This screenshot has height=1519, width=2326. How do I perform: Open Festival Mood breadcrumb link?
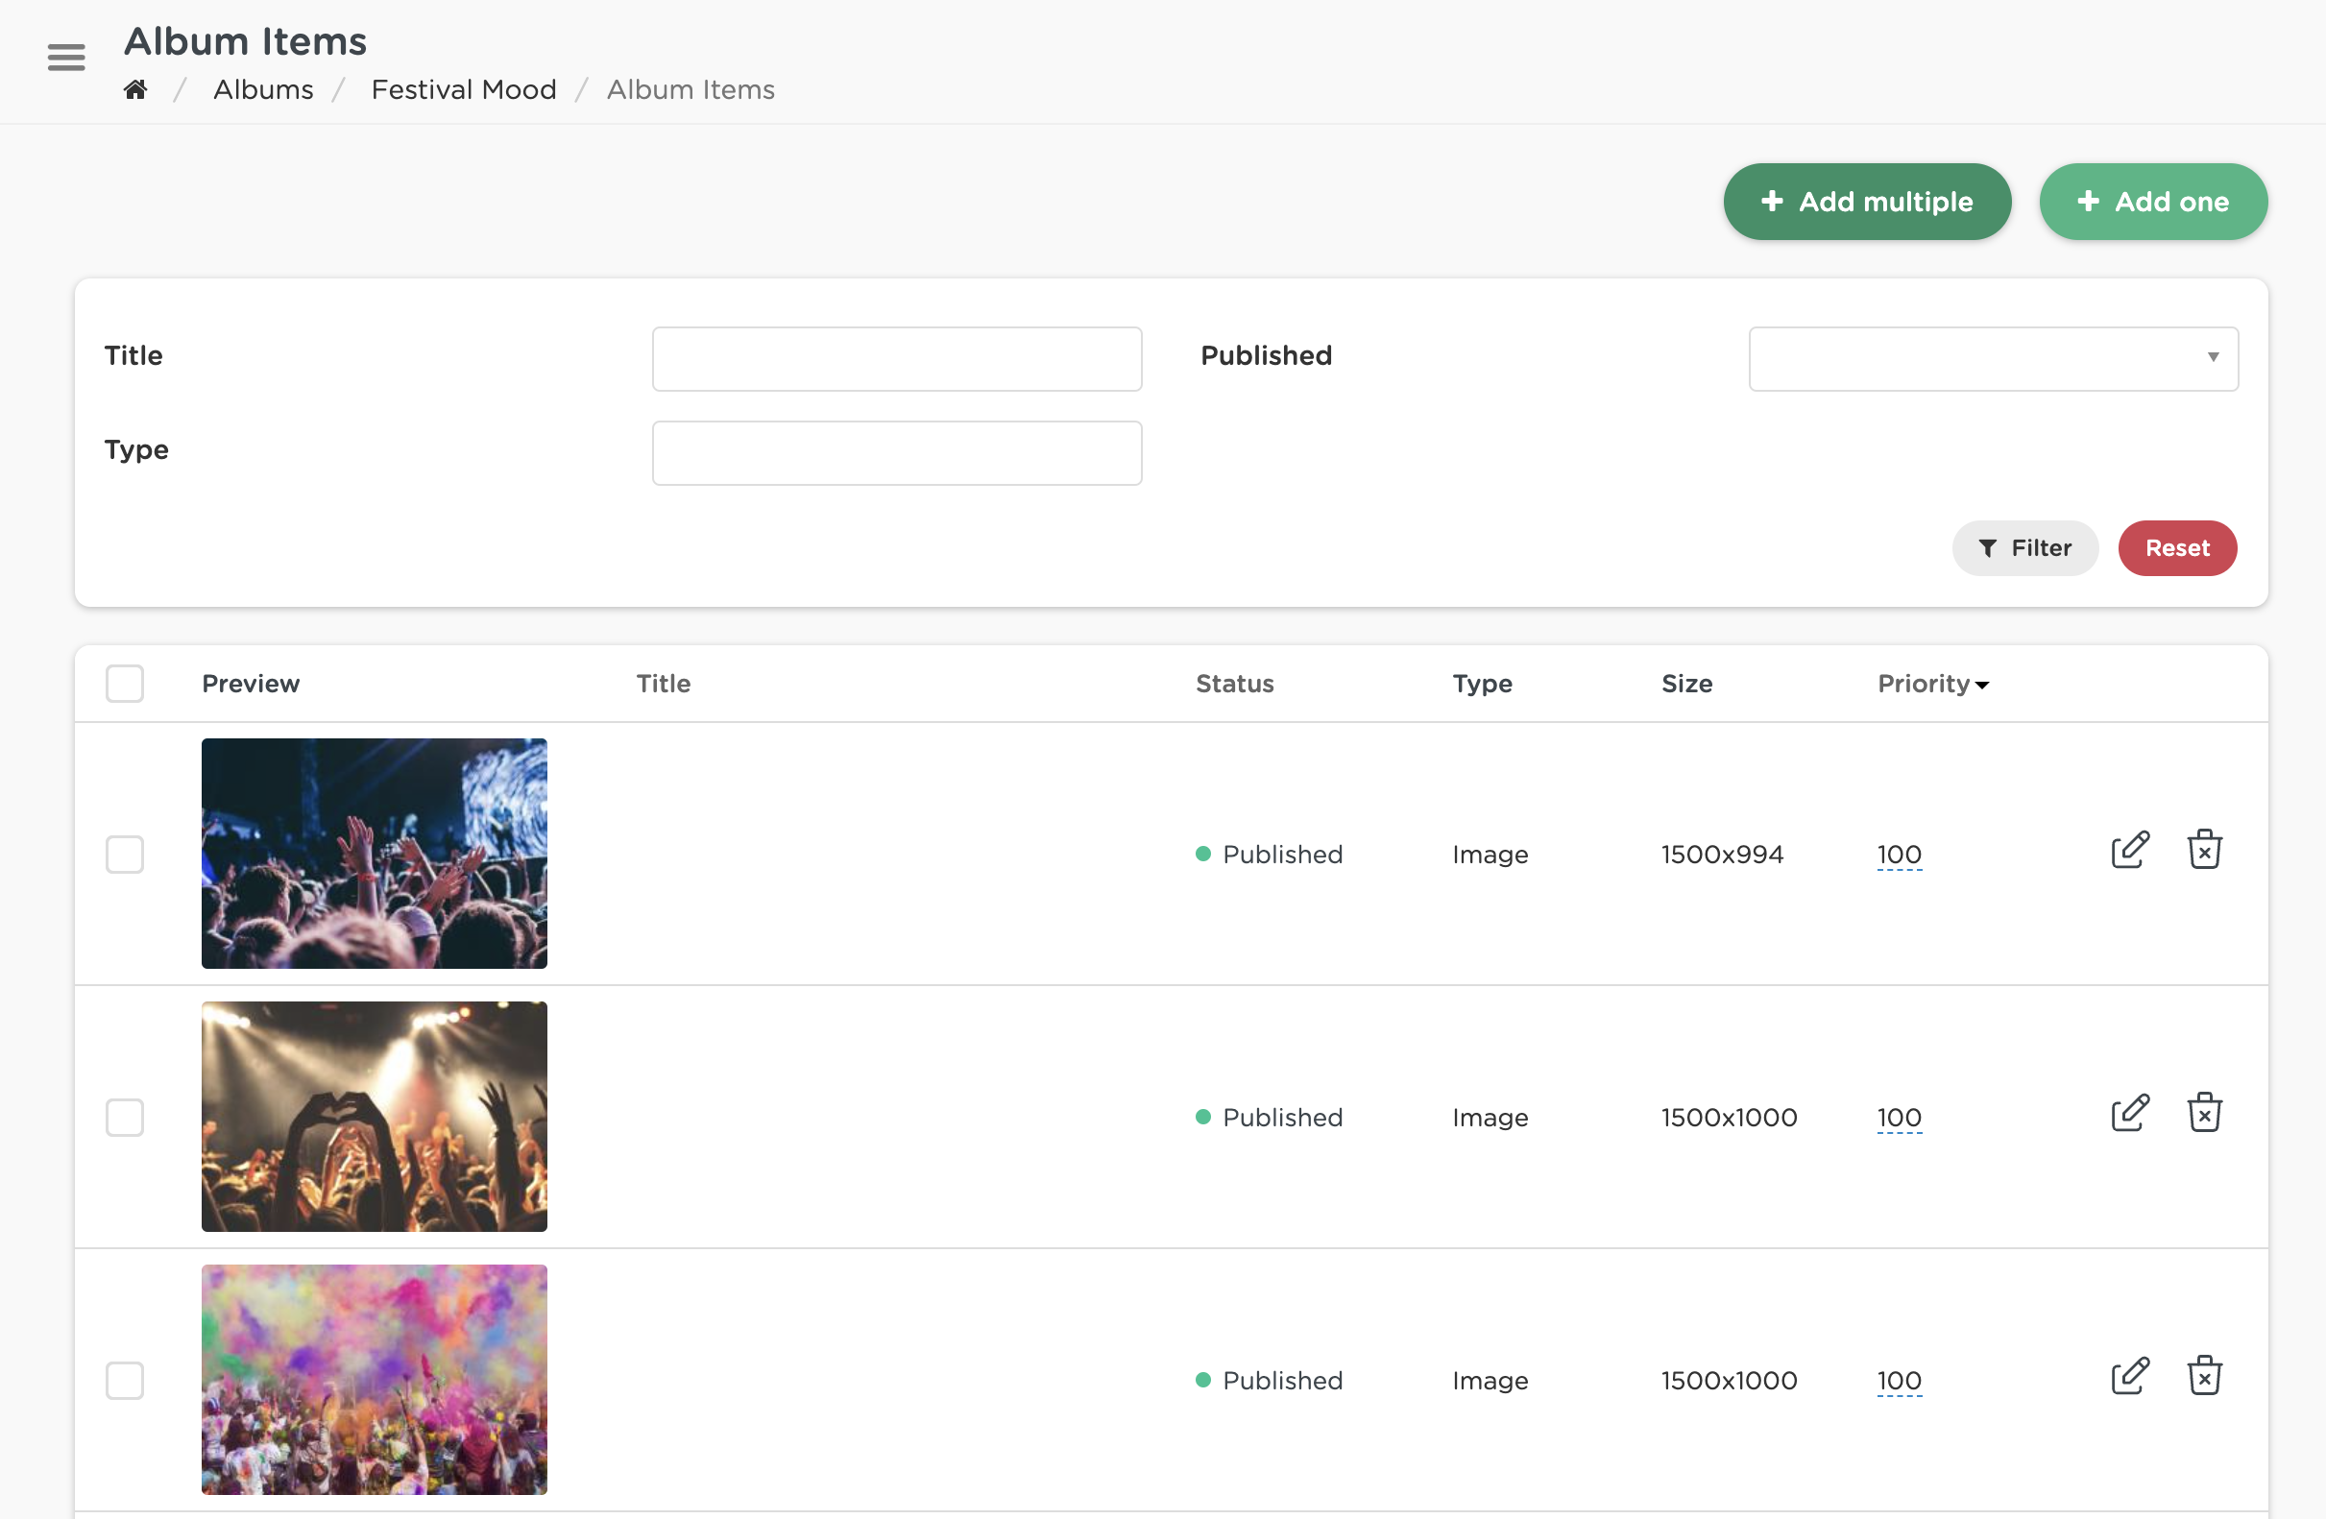click(x=463, y=90)
